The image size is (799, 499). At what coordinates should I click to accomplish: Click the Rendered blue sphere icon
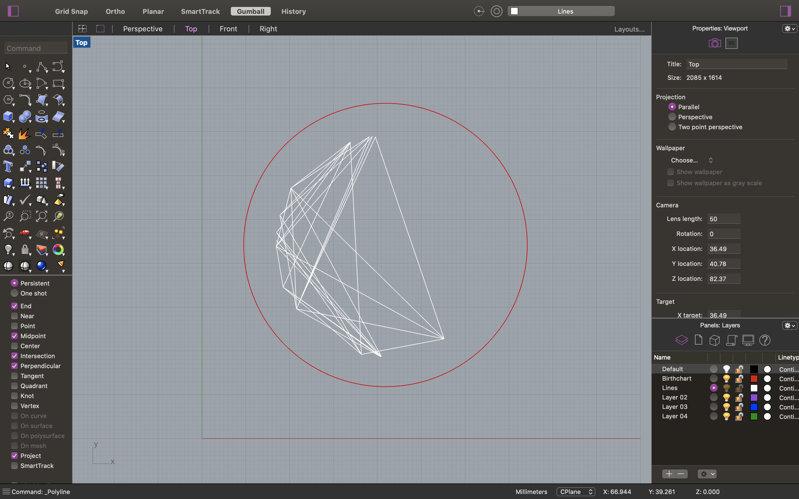[41, 266]
